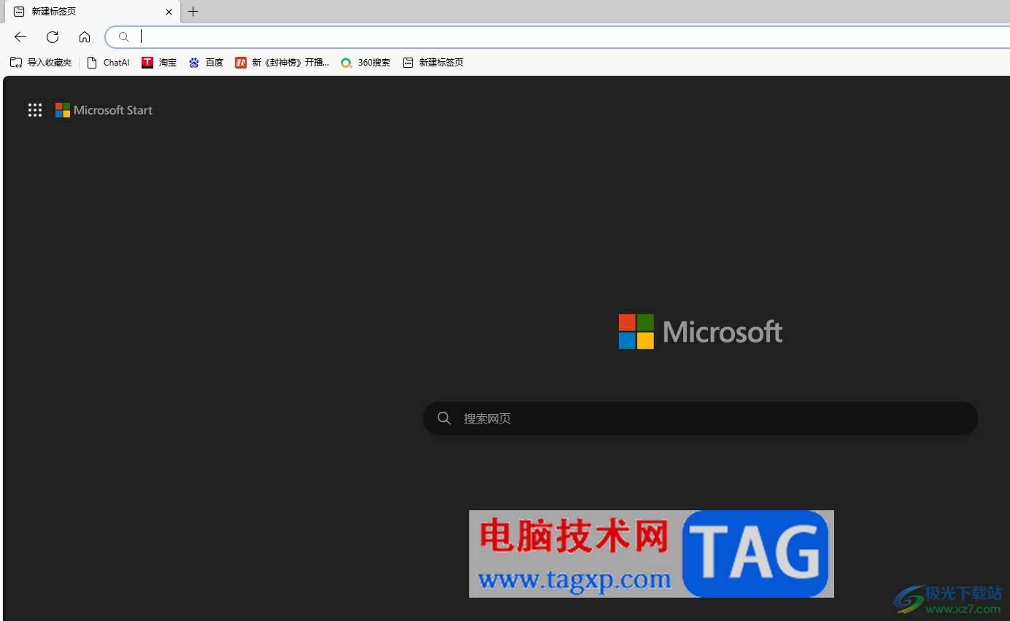Open the home page icon

(85, 36)
